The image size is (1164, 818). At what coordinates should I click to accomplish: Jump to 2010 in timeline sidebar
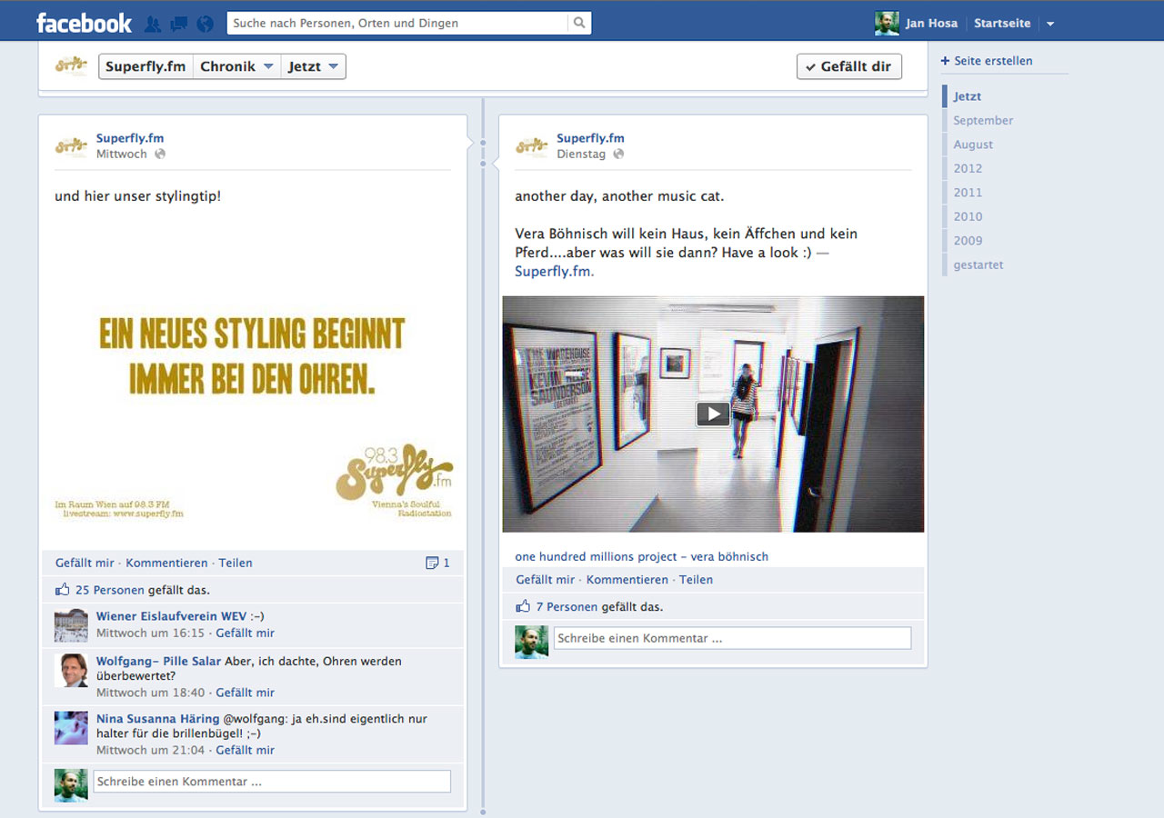coord(968,216)
